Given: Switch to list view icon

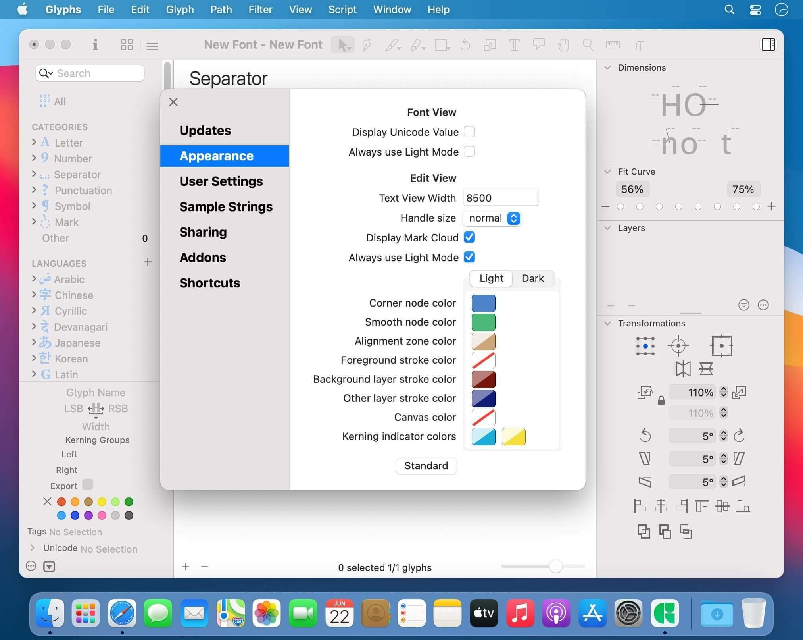Looking at the screenshot, I should coord(152,44).
